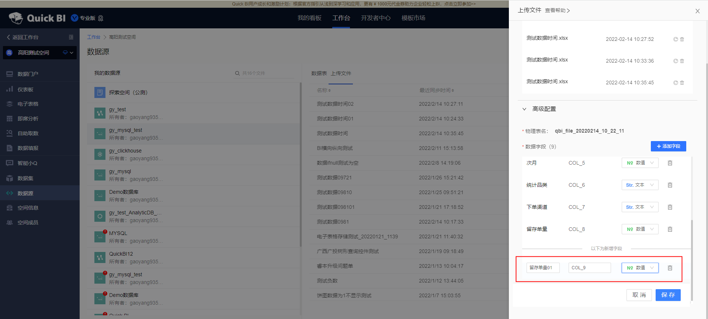Screen dimensions: 708x319
Task: Open 仪表板 in sidebar
Action: coord(40,89)
